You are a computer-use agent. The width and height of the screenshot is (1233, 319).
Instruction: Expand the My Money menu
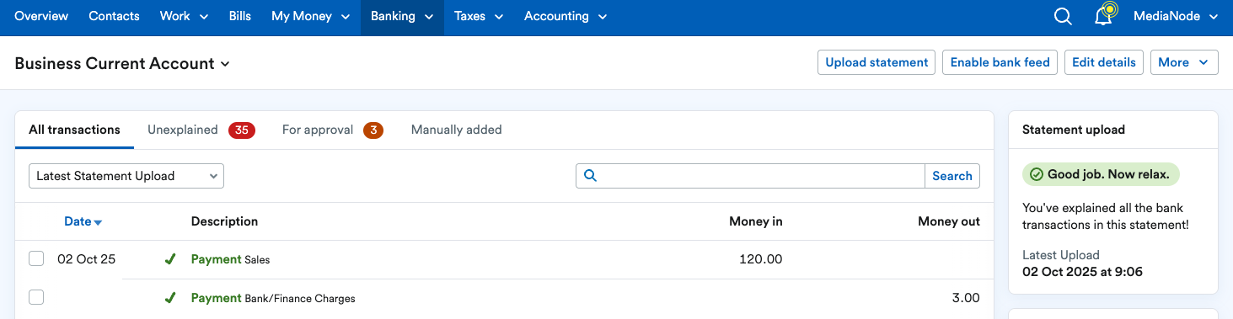pos(310,16)
